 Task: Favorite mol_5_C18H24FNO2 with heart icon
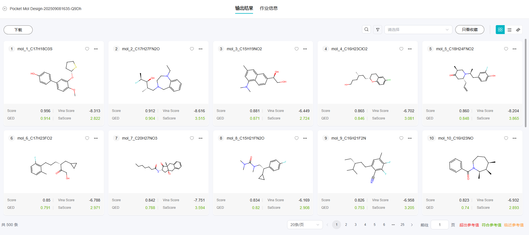click(506, 49)
